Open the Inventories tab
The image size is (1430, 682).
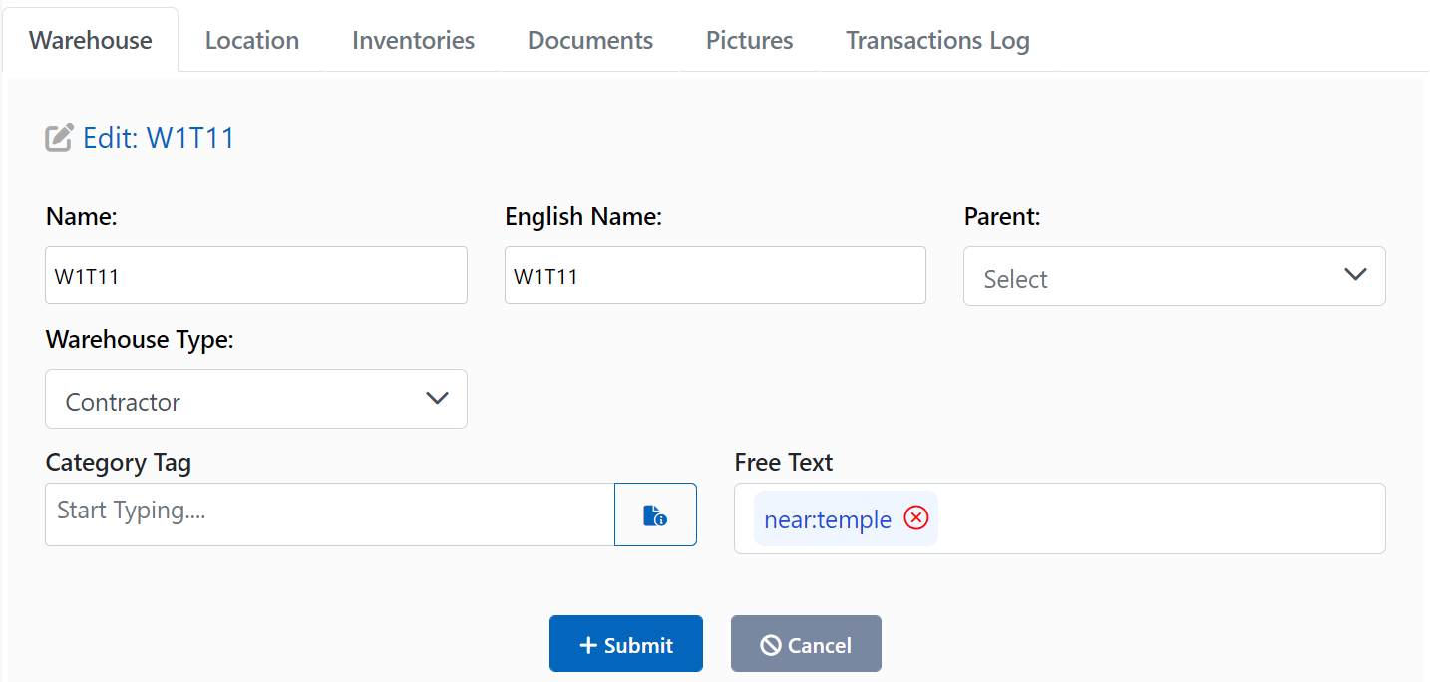413,41
